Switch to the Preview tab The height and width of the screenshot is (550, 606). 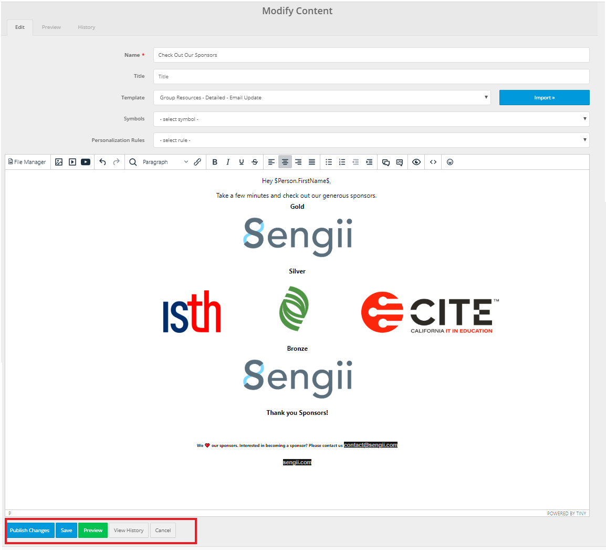tap(51, 27)
